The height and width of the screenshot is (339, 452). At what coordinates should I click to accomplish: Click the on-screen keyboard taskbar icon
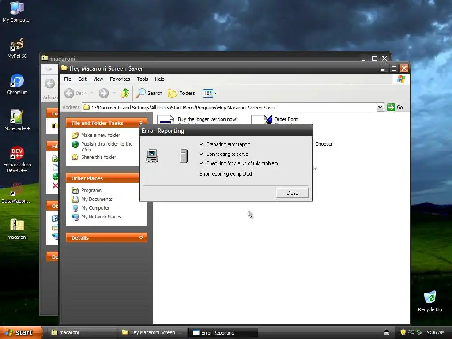click(x=387, y=333)
